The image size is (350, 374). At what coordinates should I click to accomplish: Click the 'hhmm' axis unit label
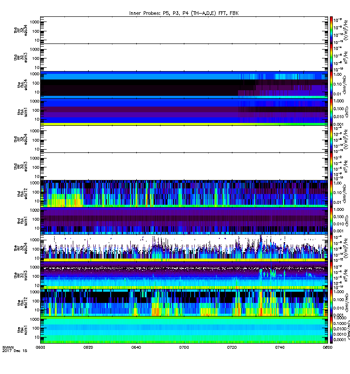[x=8, y=347]
